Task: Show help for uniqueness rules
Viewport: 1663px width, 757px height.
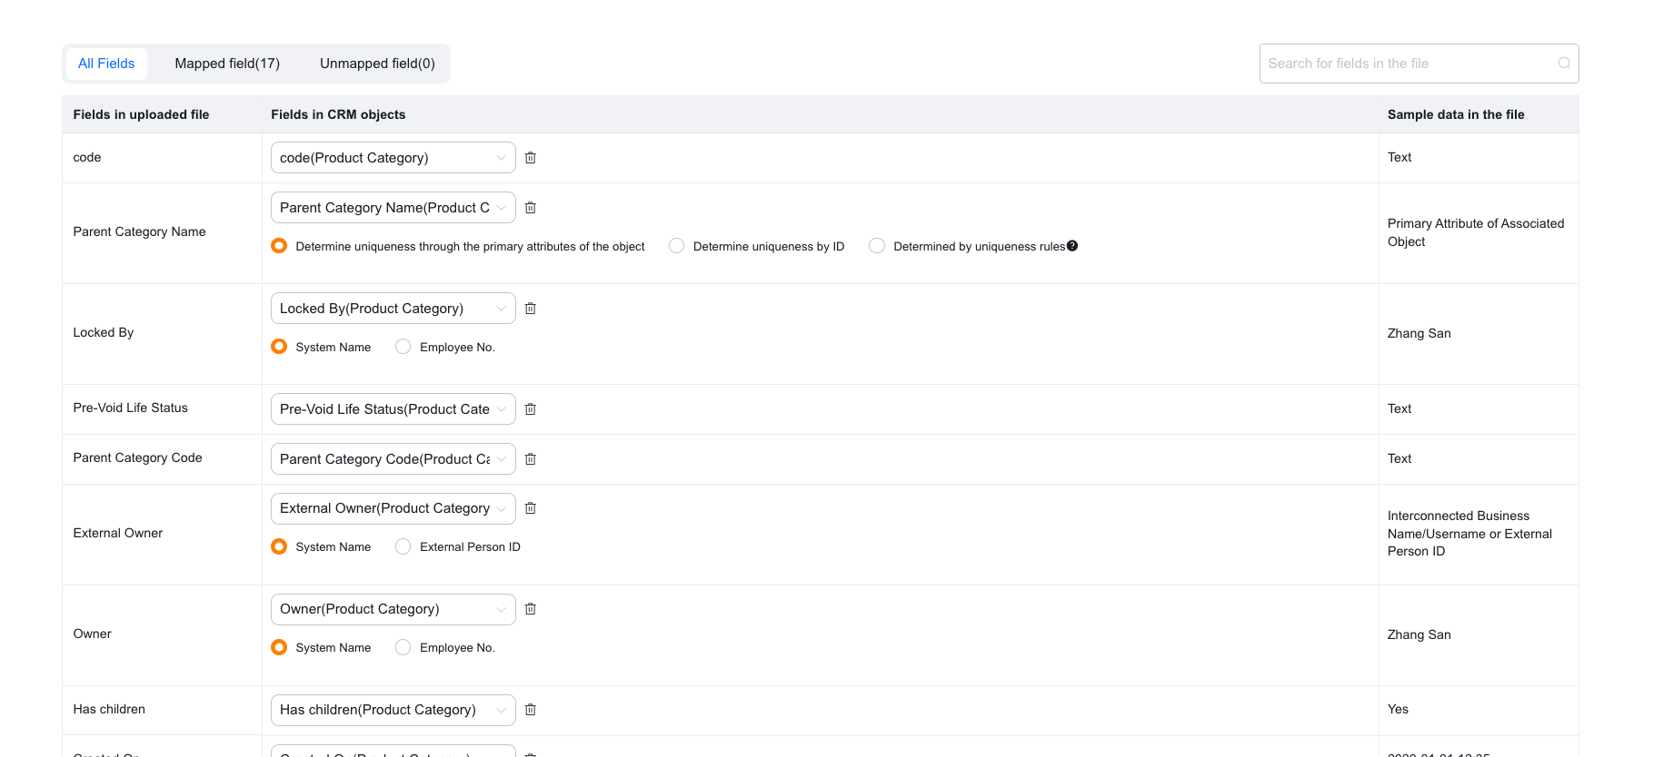Action: pyautogui.click(x=1072, y=246)
